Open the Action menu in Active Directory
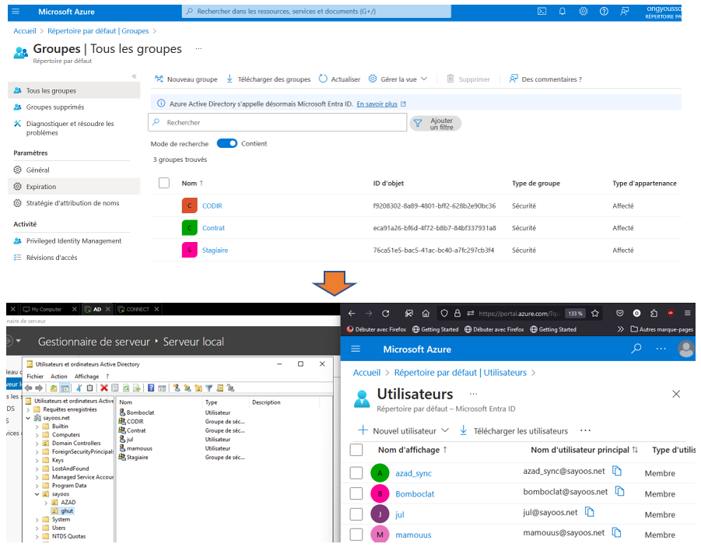 (x=59, y=376)
